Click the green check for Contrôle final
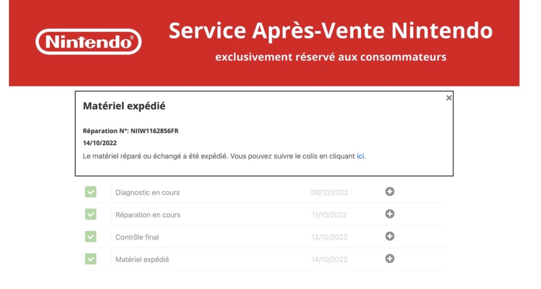The height and width of the screenshot is (289, 541). (x=91, y=237)
